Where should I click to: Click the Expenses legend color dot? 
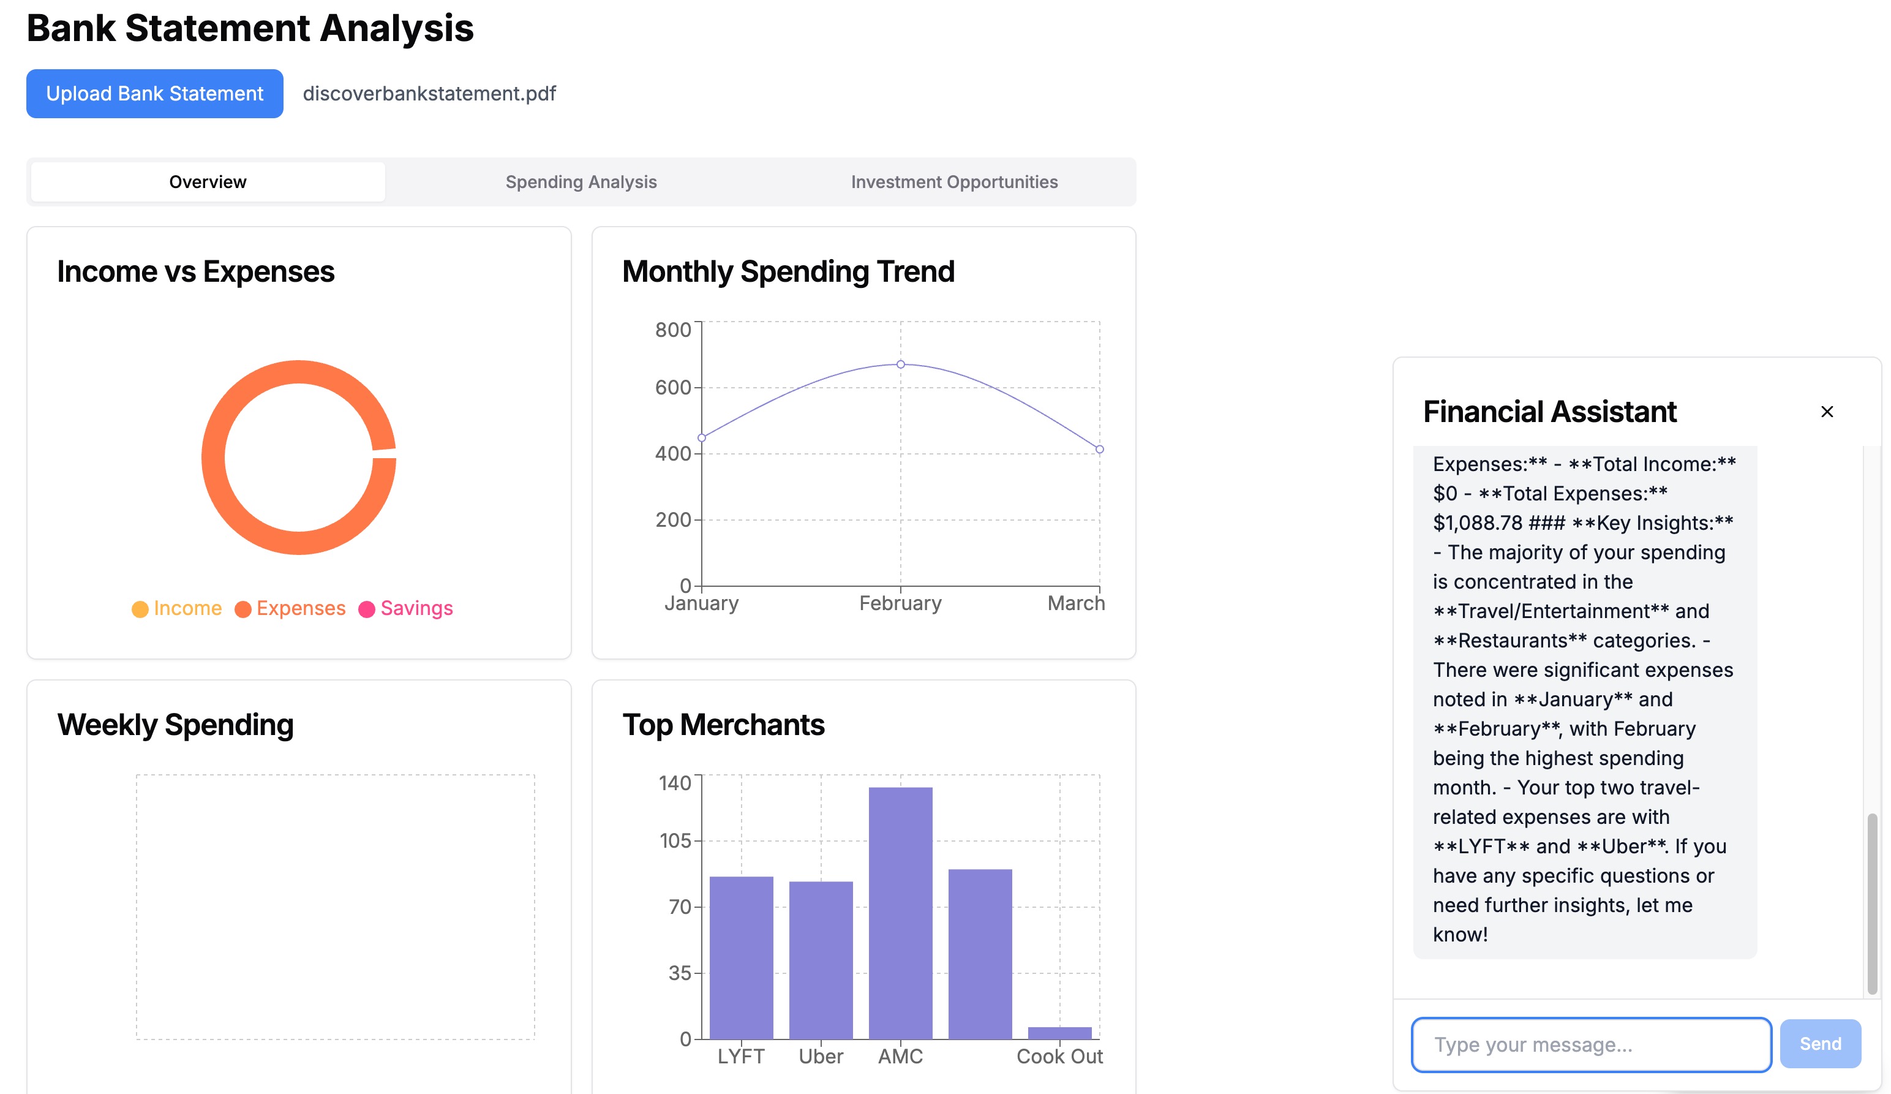(242, 609)
